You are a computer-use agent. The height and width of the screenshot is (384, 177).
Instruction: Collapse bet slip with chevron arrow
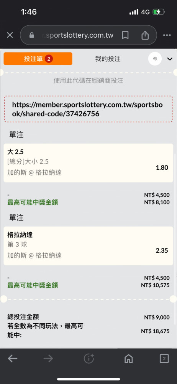(170, 59)
